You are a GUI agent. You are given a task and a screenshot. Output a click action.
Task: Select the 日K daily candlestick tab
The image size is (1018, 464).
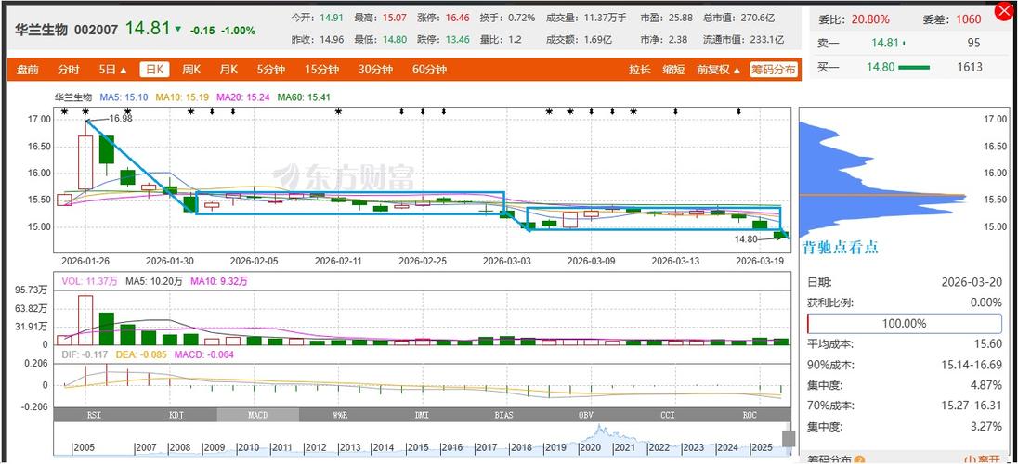click(x=156, y=70)
